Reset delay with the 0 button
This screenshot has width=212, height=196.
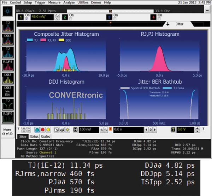pos(151,130)
